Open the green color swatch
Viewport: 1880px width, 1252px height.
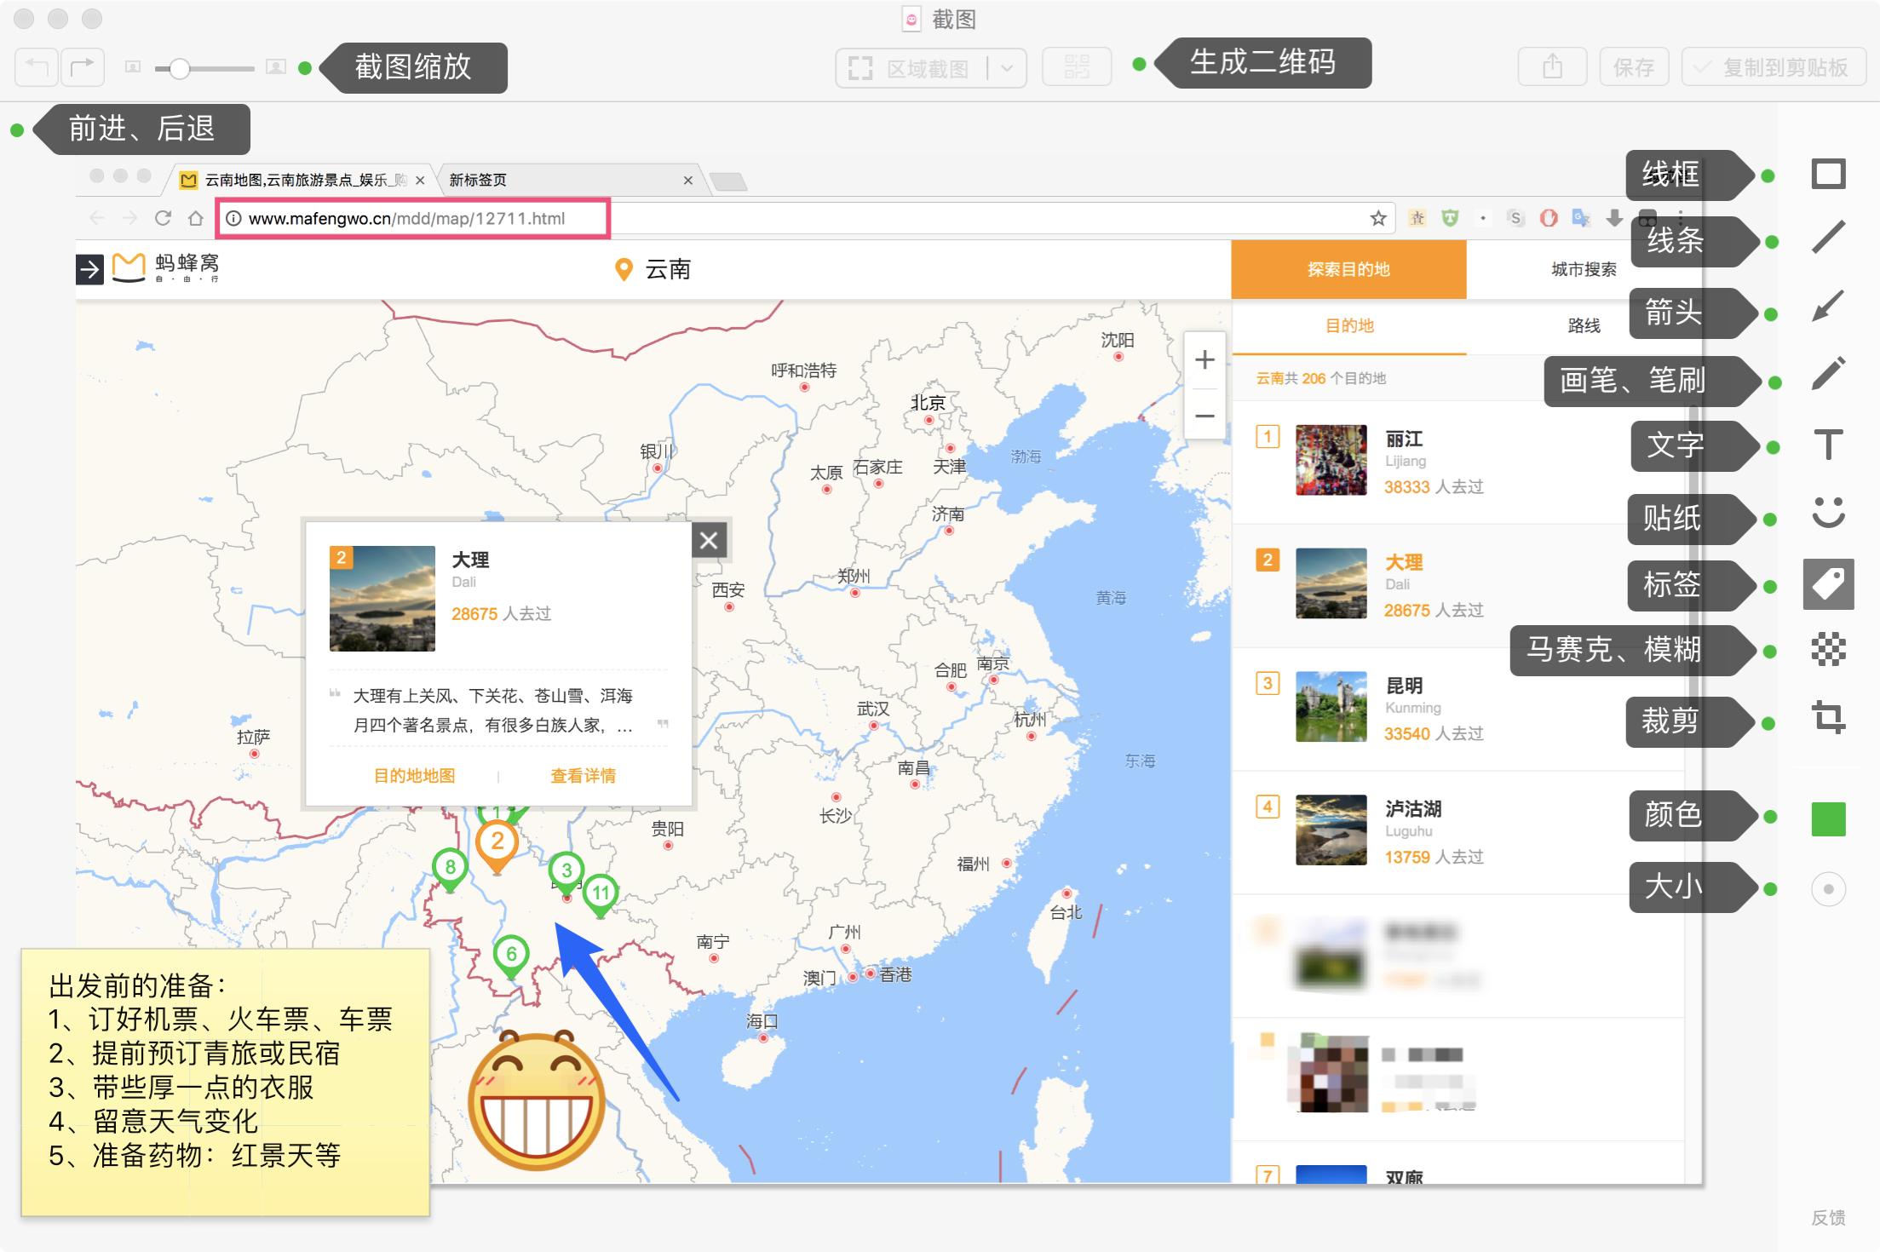click(1828, 818)
